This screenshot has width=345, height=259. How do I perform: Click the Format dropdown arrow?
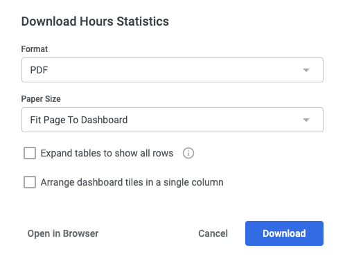tap(306, 70)
